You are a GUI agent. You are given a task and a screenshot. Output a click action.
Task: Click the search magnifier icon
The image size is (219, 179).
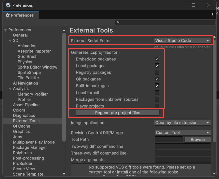(118, 22)
